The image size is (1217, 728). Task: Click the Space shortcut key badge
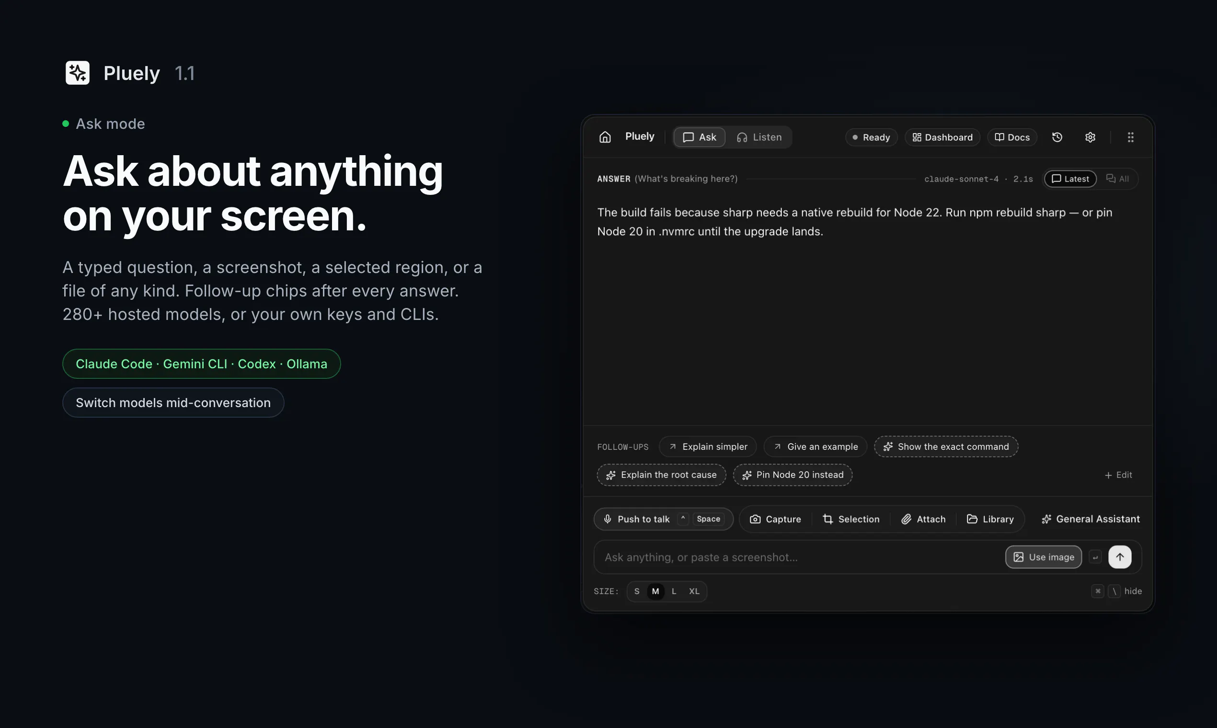[x=709, y=519]
